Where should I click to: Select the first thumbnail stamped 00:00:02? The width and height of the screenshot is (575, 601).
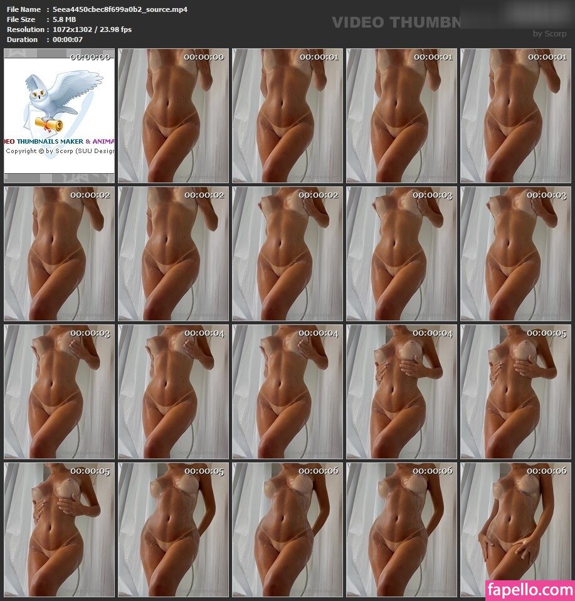59,253
